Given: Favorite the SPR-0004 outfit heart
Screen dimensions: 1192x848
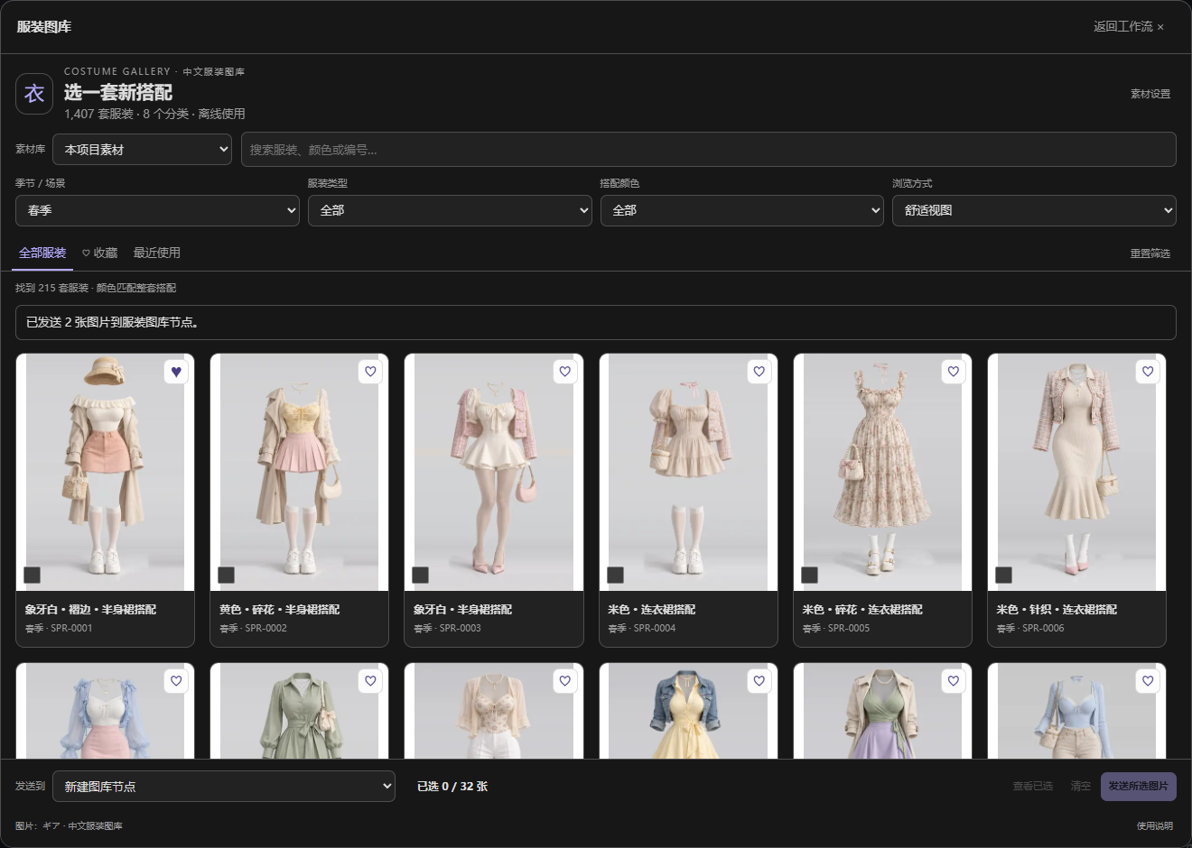Looking at the screenshot, I should pyautogui.click(x=759, y=372).
